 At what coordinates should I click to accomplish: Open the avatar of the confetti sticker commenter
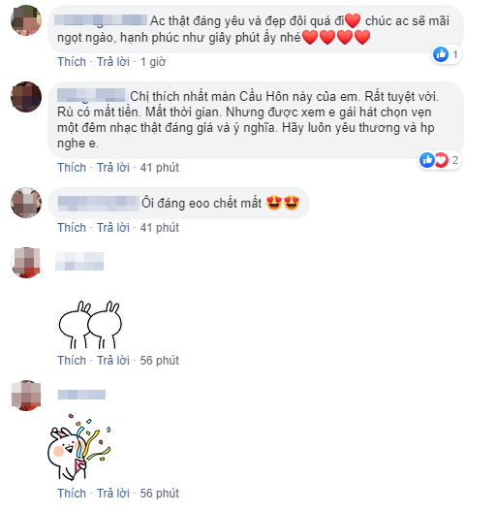point(26,396)
